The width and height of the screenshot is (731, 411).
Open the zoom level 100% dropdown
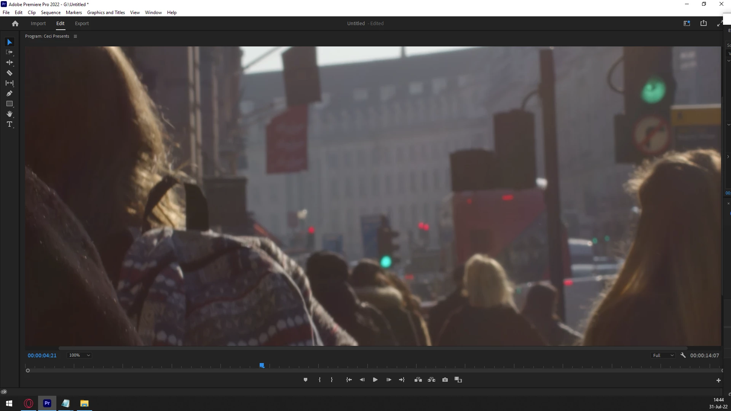coord(79,355)
